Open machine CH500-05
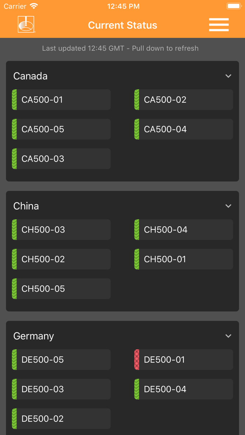 click(61, 289)
